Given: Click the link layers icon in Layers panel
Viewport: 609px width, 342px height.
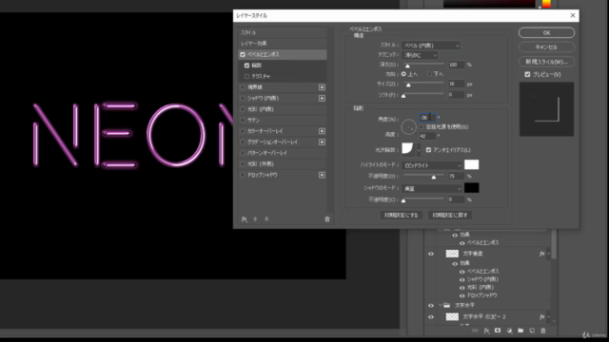Looking at the screenshot, I should 475,331.
